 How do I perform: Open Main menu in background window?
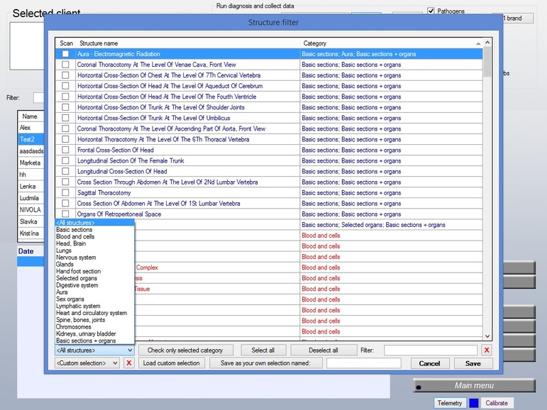474,385
